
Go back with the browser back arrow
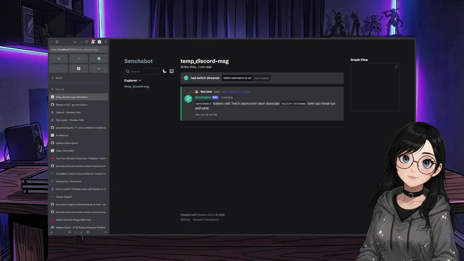pyautogui.click(x=75, y=42)
